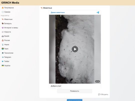Open the Свежее feed
The height and width of the screenshot is (101, 135).
point(7,12)
